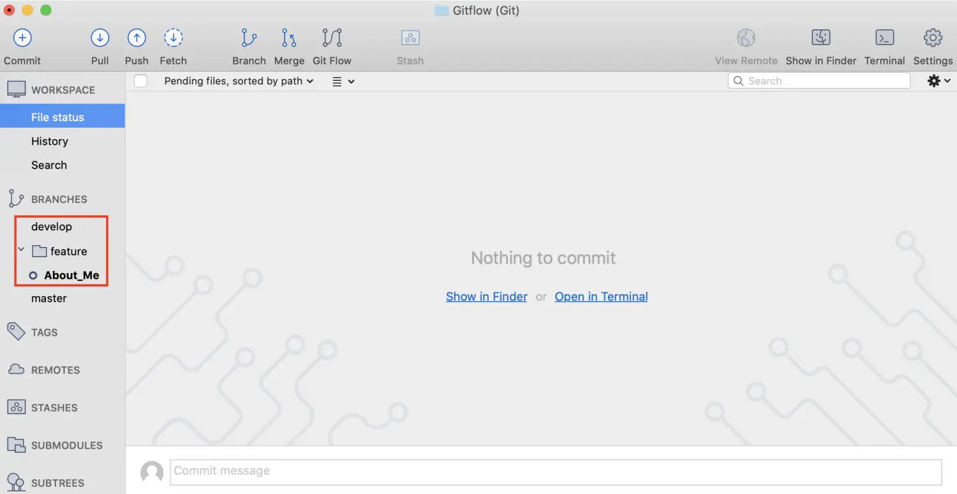Click the TAGS section icon

[x=16, y=332]
